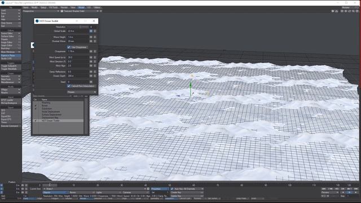Open texture button for Wind Direction
The image size is (361, 203).
(x=95, y=61)
